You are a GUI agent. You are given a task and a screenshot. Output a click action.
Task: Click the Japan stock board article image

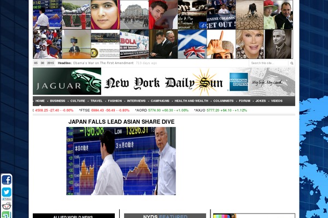(x=121, y=161)
